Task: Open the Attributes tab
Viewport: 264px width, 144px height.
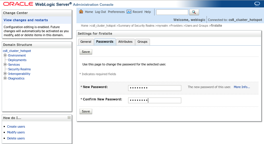Action: [125, 42]
